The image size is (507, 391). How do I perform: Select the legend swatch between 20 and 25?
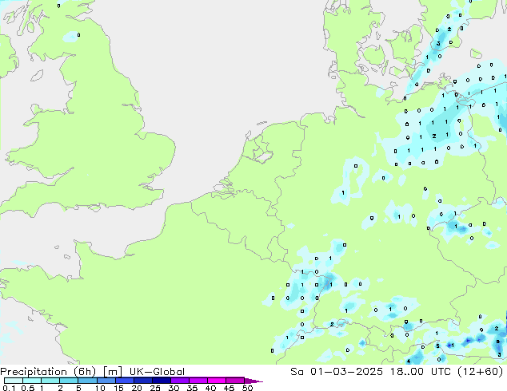(142, 381)
